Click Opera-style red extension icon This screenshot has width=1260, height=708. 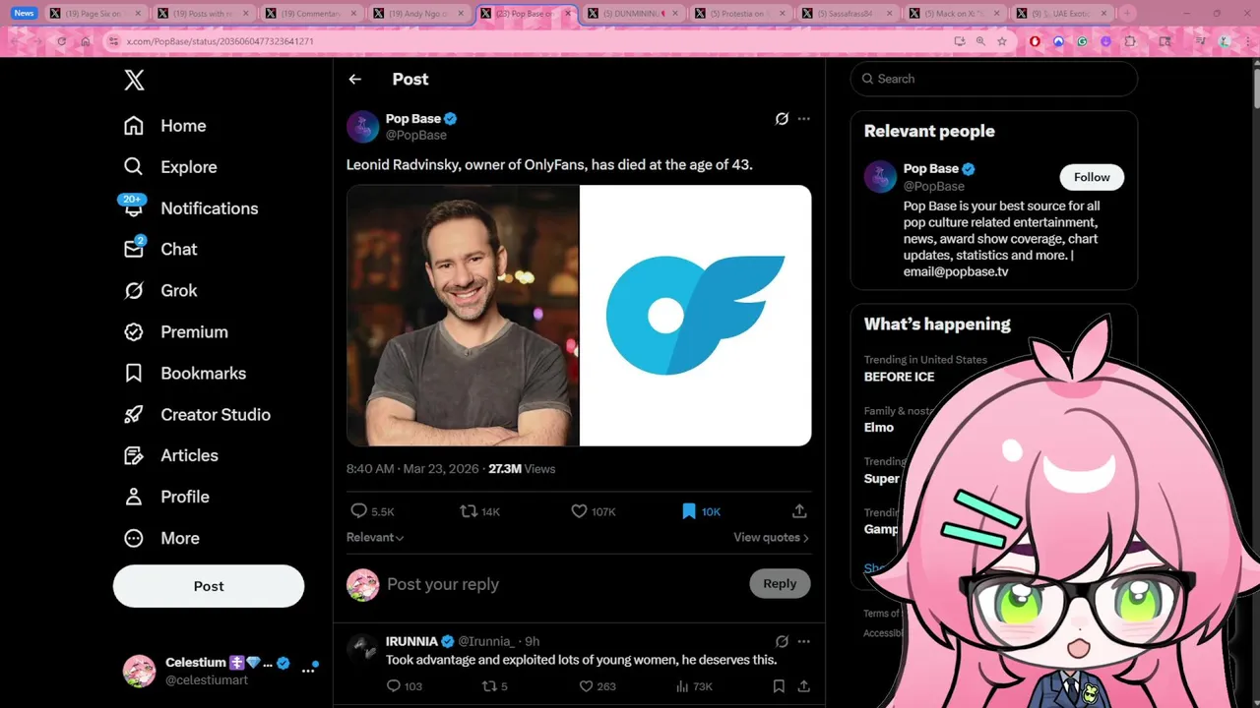(x=1035, y=41)
